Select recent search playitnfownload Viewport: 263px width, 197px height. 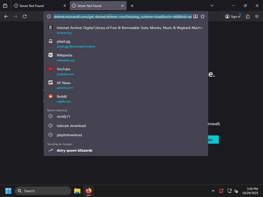(126, 135)
